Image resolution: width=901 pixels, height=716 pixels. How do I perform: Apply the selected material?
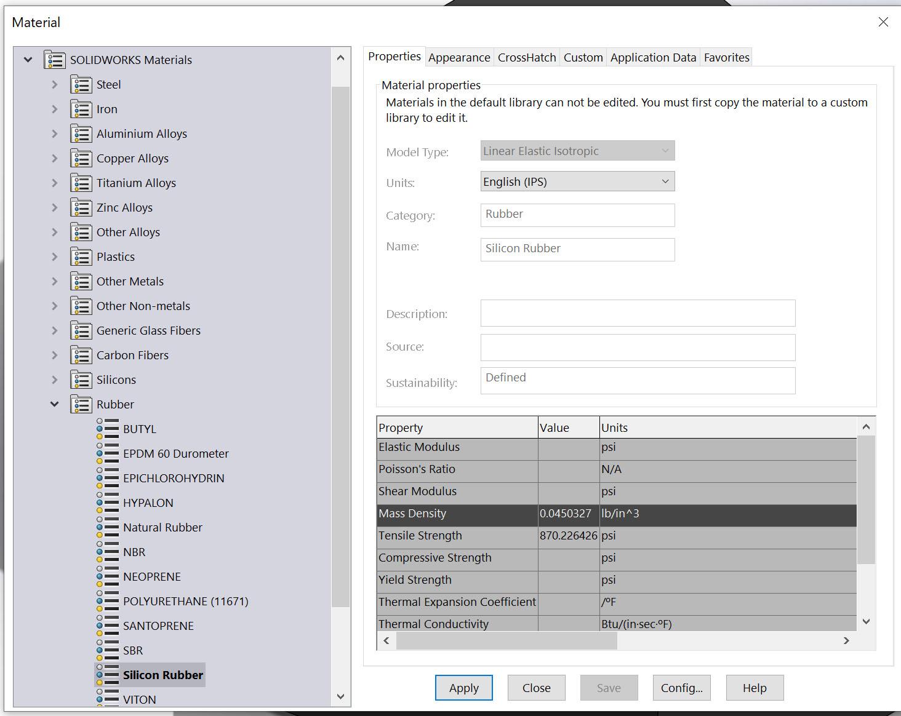pyautogui.click(x=464, y=688)
